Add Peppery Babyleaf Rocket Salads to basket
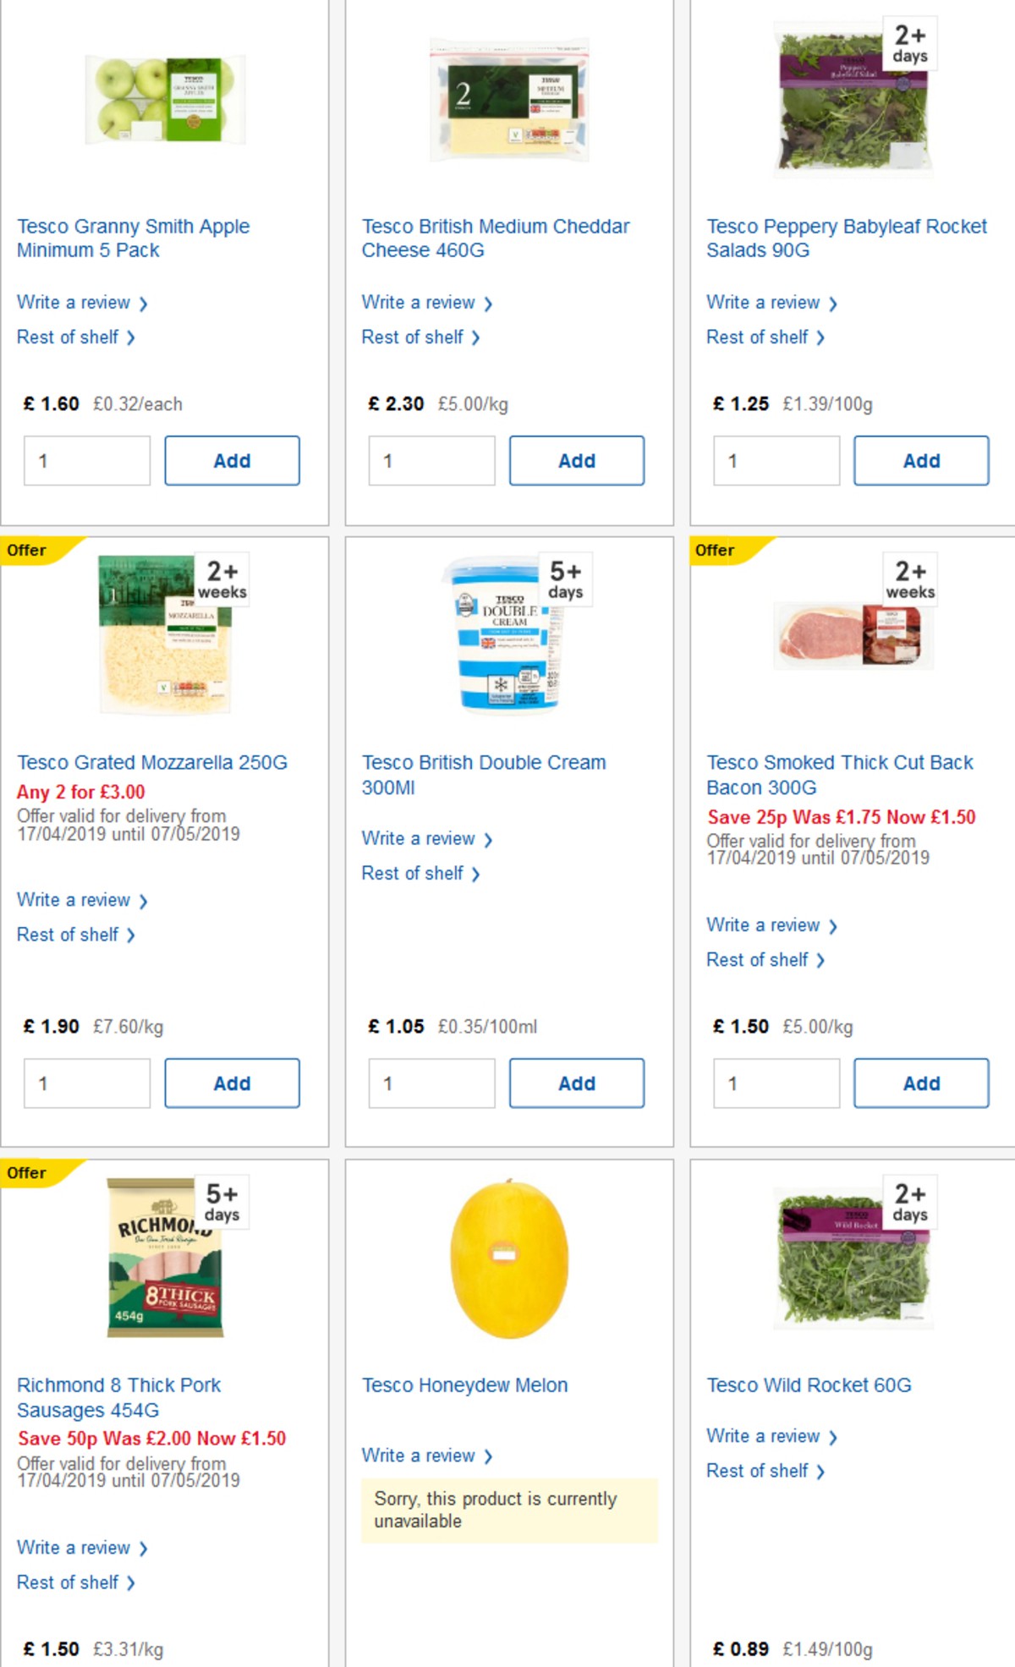 pyautogui.click(x=921, y=460)
